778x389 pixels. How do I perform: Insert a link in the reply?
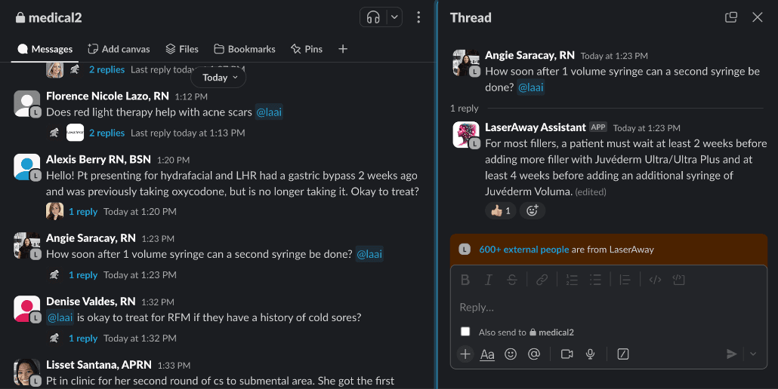point(542,280)
